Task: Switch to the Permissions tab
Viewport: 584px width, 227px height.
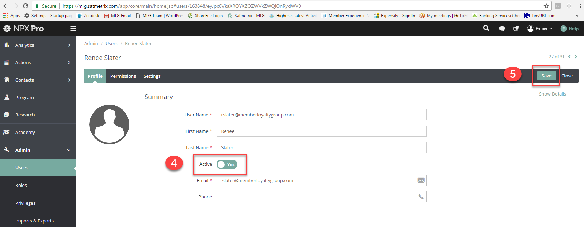Action: click(123, 76)
